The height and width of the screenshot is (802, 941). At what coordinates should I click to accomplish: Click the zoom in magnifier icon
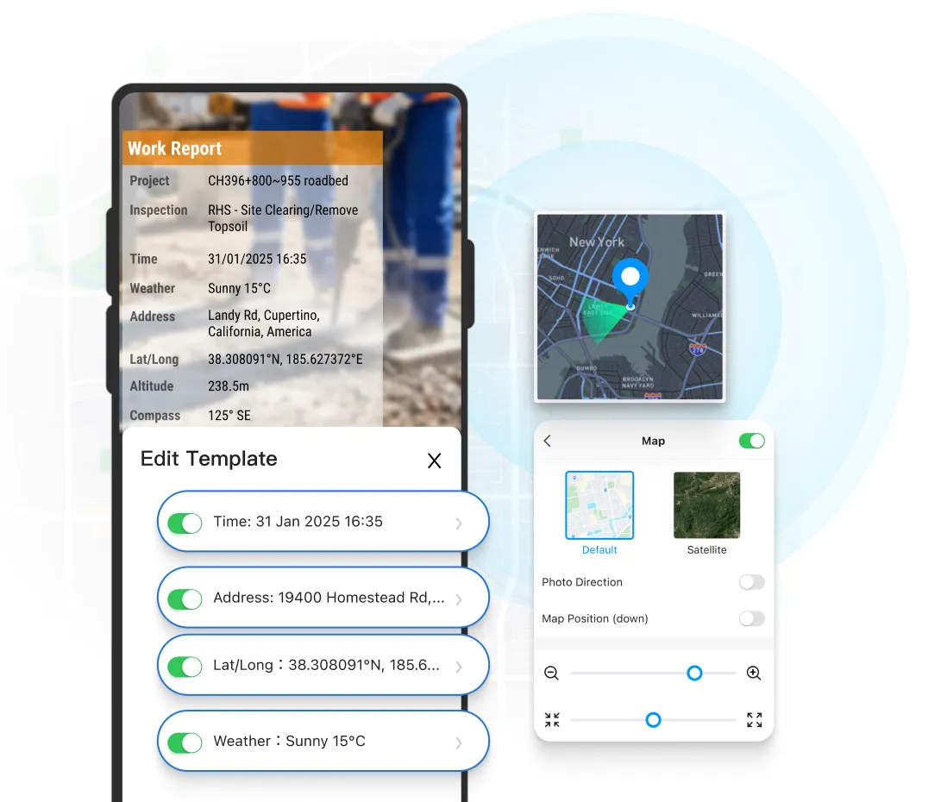[x=753, y=674]
